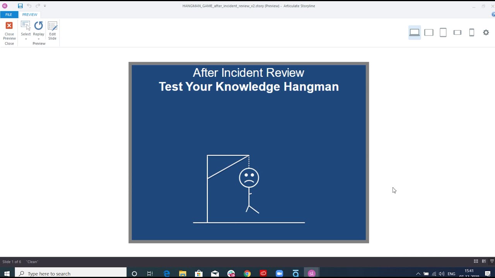495x278 pixels.
Task: Preview in phone landscape mode
Action: pyautogui.click(x=457, y=32)
